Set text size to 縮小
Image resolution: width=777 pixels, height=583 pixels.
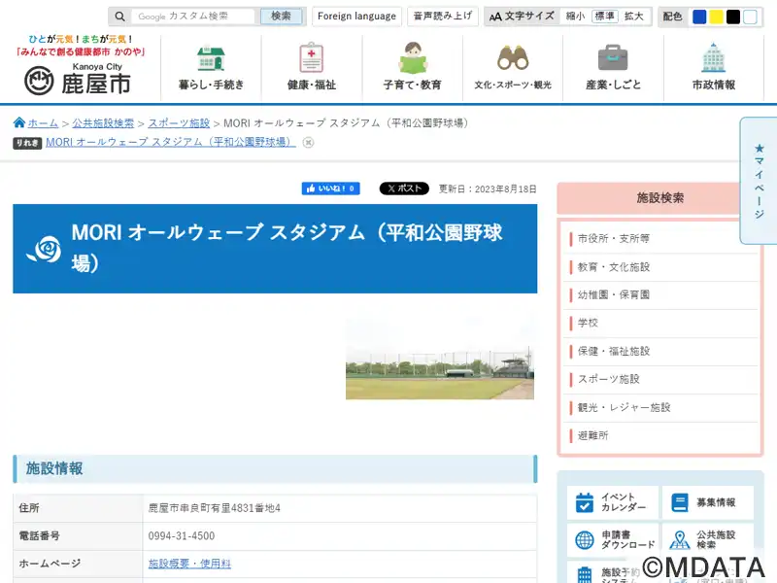(x=575, y=17)
